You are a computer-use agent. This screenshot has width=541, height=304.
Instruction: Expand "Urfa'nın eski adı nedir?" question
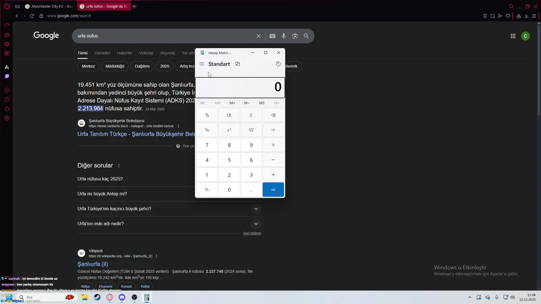pyautogui.click(x=169, y=224)
